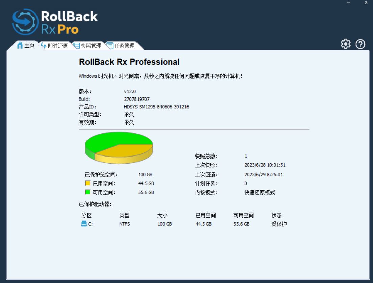Click the 即时还原 tab's restore icon
This screenshot has width=373, height=283.
[x=43, y=45]
